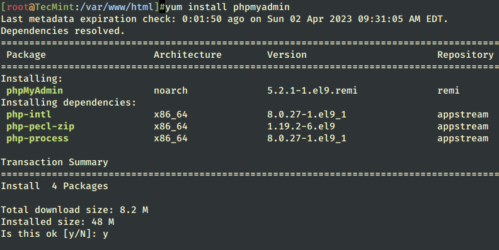Click the 'Package' column header
499x250 pixels.
pos(26,55)
